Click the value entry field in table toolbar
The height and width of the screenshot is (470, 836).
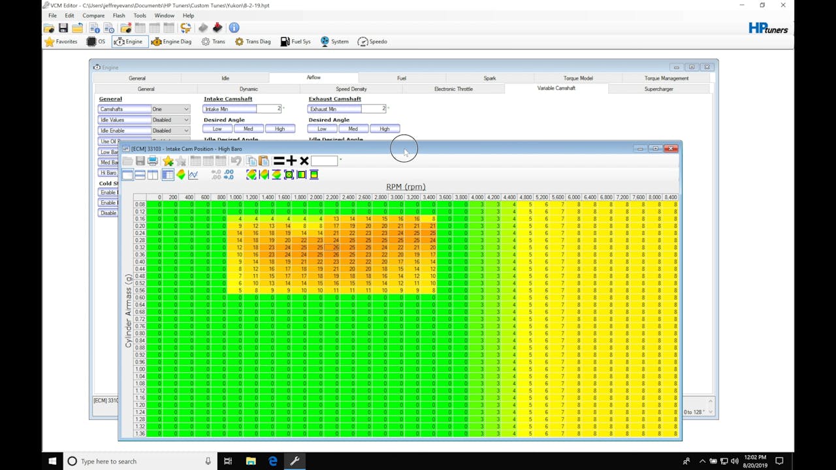point(324,161)
